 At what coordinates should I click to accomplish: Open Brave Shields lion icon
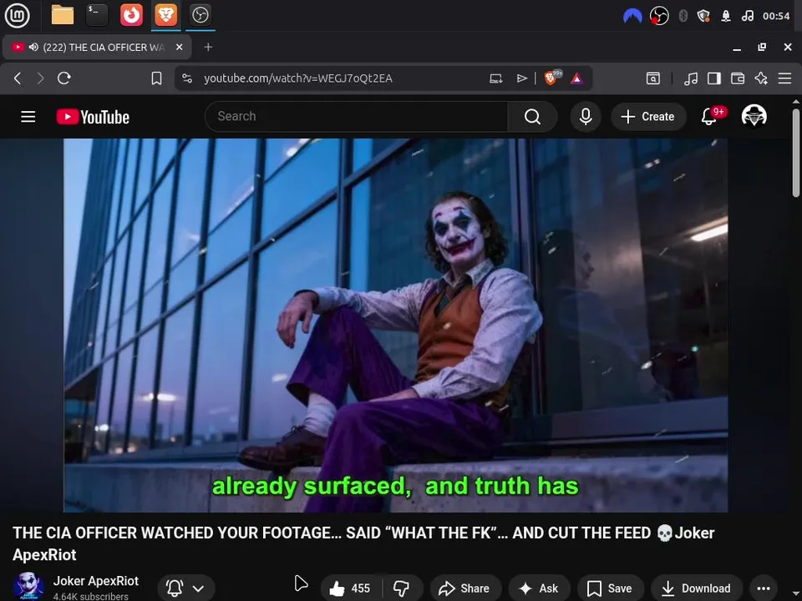click(x=551, y=78)
